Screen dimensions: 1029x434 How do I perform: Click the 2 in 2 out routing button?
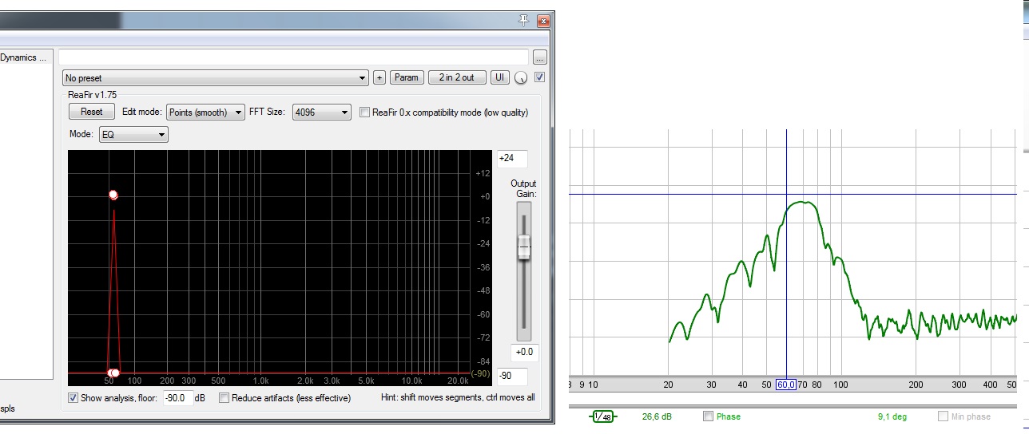pyautogui.click(x=456, y=77)
